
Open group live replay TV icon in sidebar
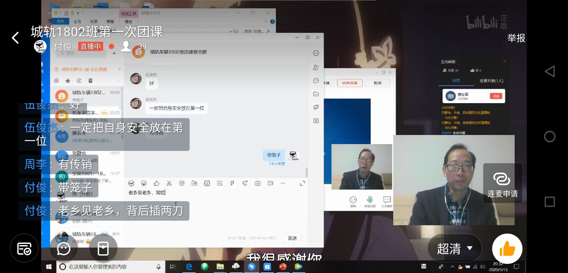(316, 121)
